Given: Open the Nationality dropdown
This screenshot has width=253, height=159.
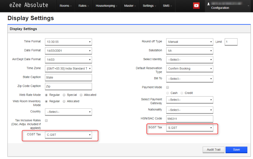Looking at the screenshot, I should [x=190, y=110].
